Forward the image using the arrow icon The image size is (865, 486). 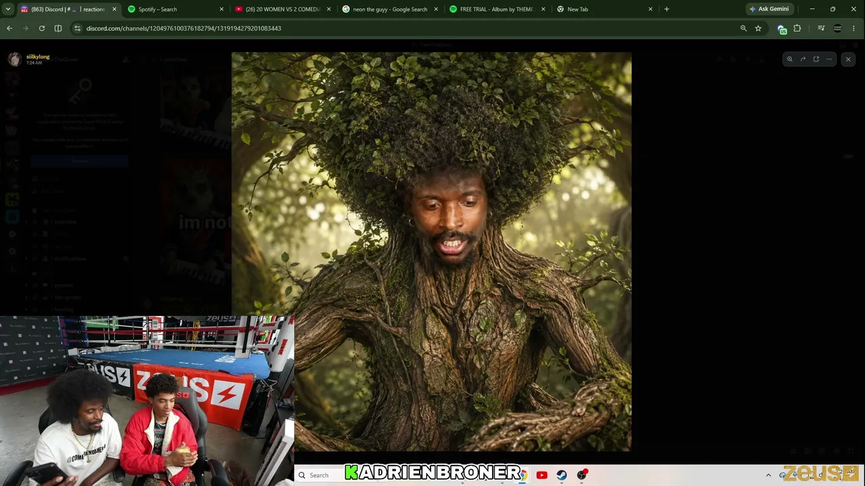[803, 59]
